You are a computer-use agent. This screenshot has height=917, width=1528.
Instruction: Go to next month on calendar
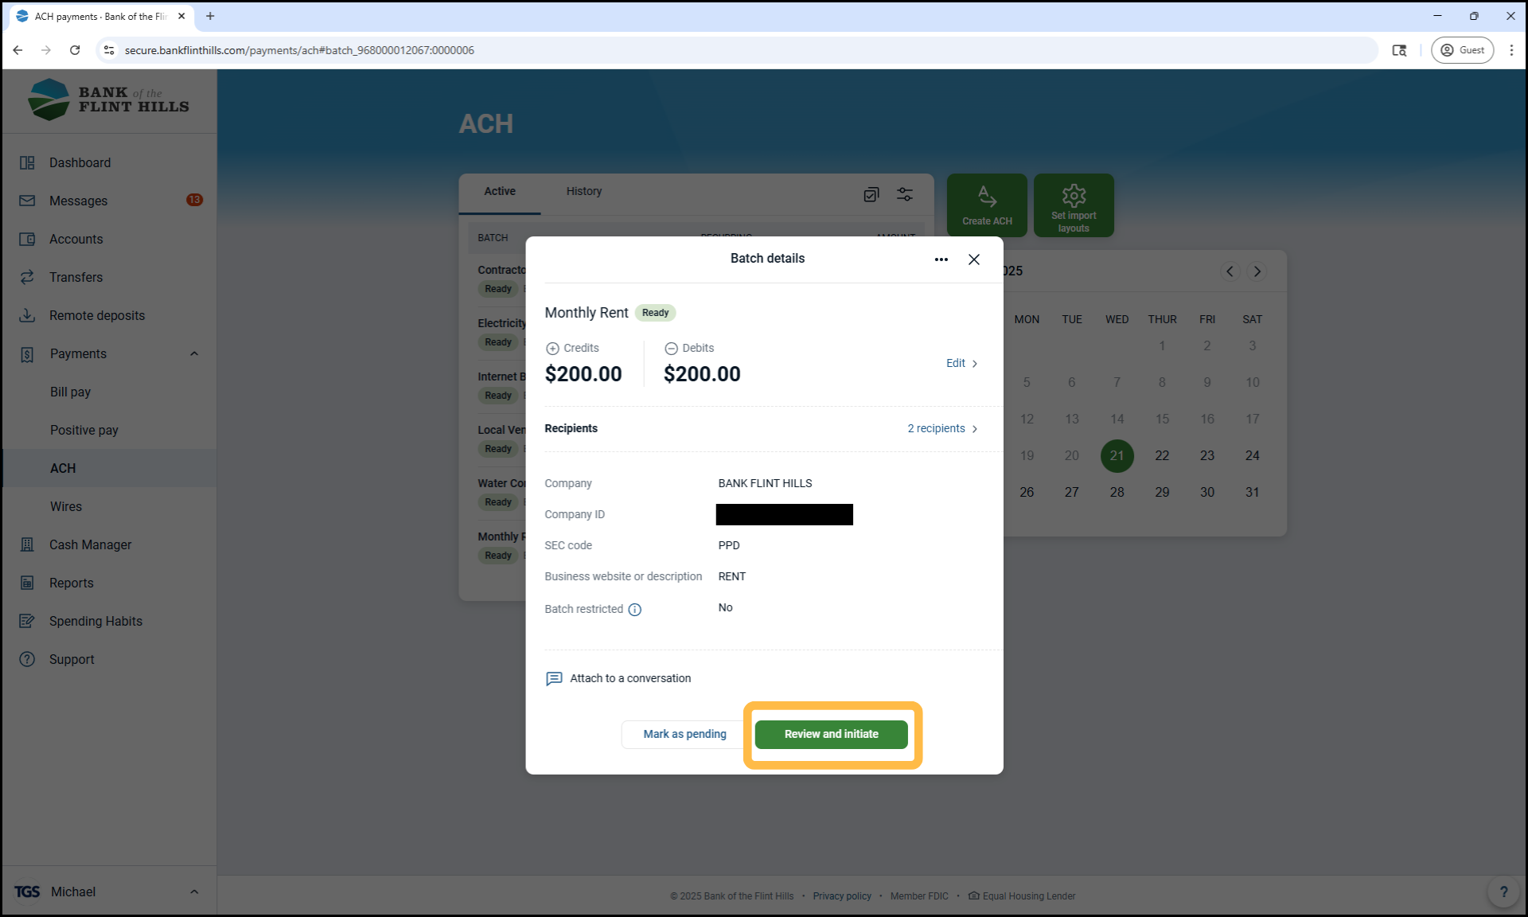click(1257, 271)
